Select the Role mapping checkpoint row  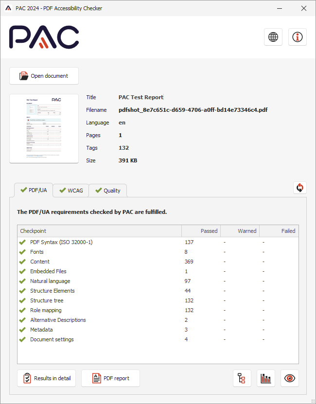pyautogui.click(x=158, y=310)
